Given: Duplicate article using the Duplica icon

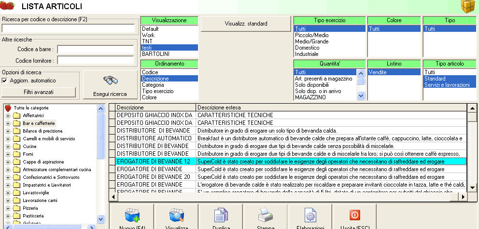Looking at the screenshot, I should coord(221,216).
